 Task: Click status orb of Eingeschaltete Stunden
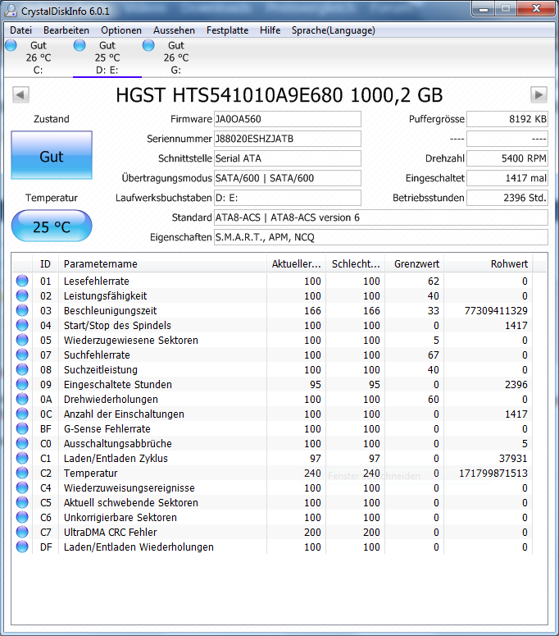(x=22, y=384)
